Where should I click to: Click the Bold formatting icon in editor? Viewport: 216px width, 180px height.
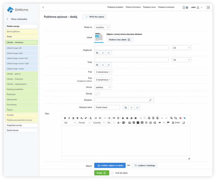click(x=65, y=118)
